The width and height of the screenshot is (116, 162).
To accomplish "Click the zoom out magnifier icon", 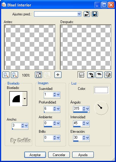I will tap(6, 75).
